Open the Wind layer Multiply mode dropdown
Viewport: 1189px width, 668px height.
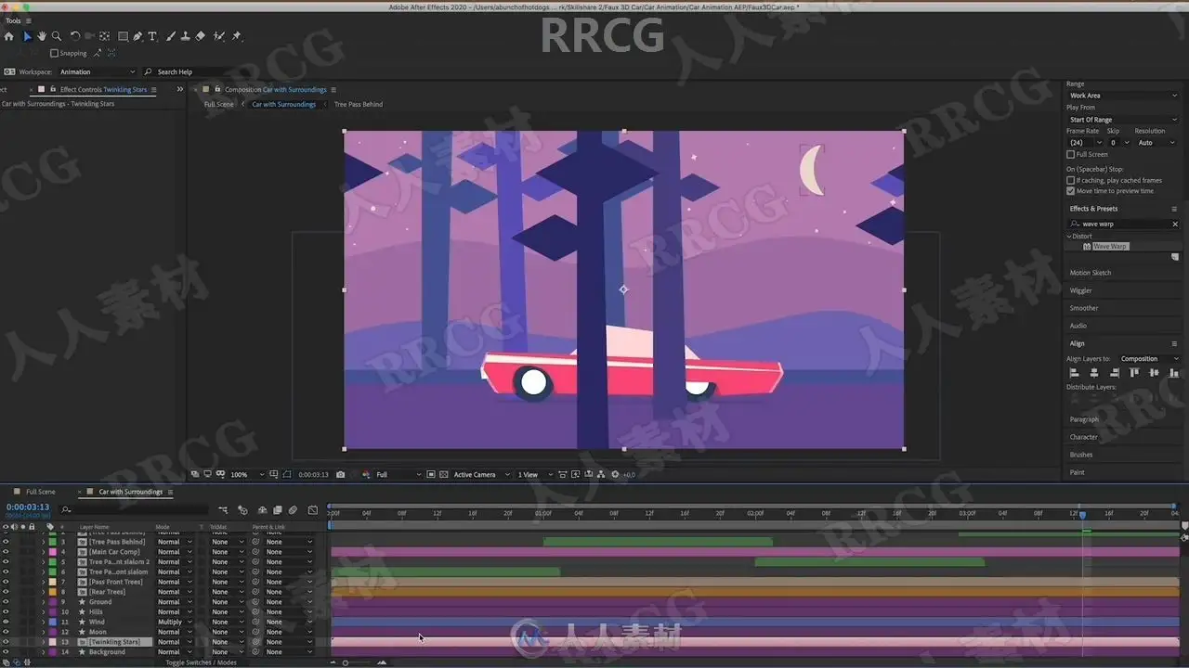click(x=175, y=622)
